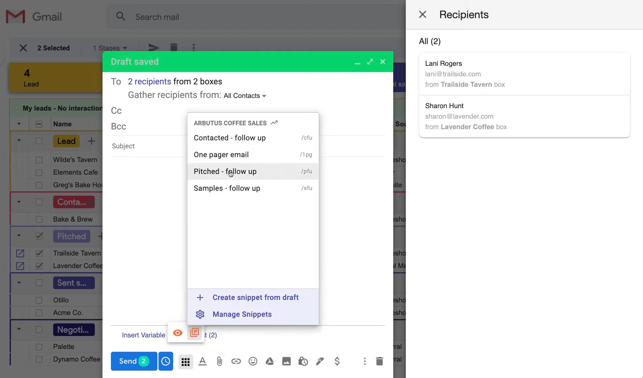Screen dimensions: 643x378
Task: Open pipeline toolbar three-dot menu
Action: 194,47
